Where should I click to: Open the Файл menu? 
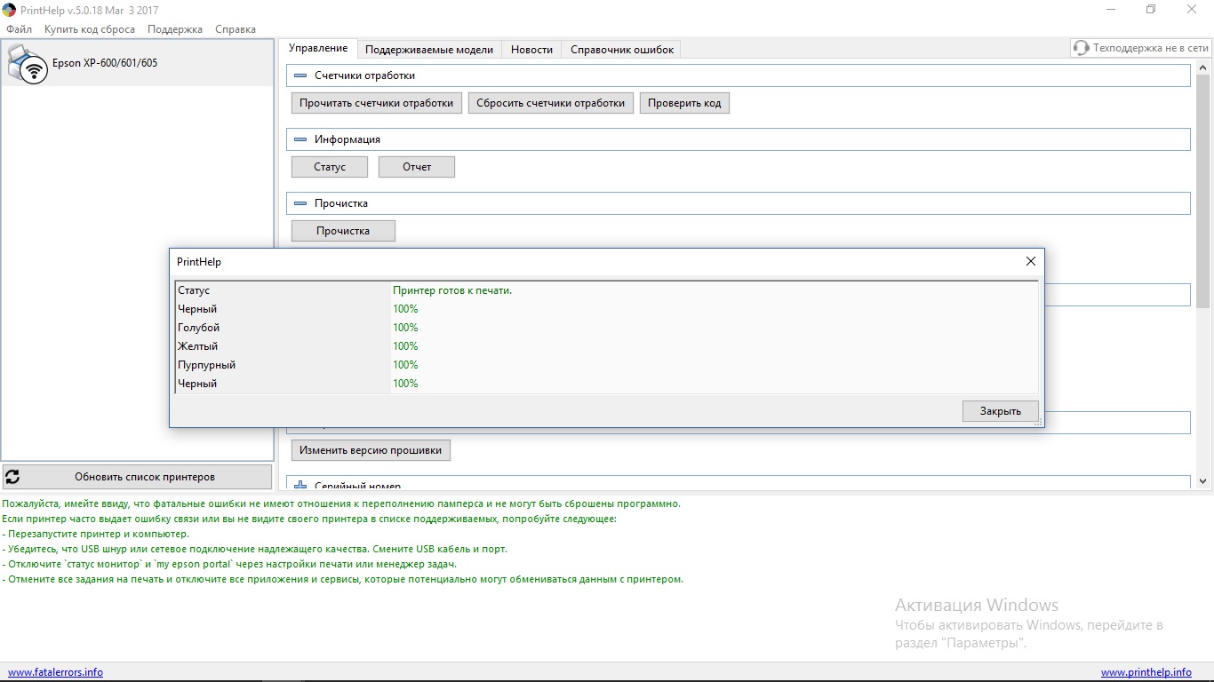coord(19,29)
